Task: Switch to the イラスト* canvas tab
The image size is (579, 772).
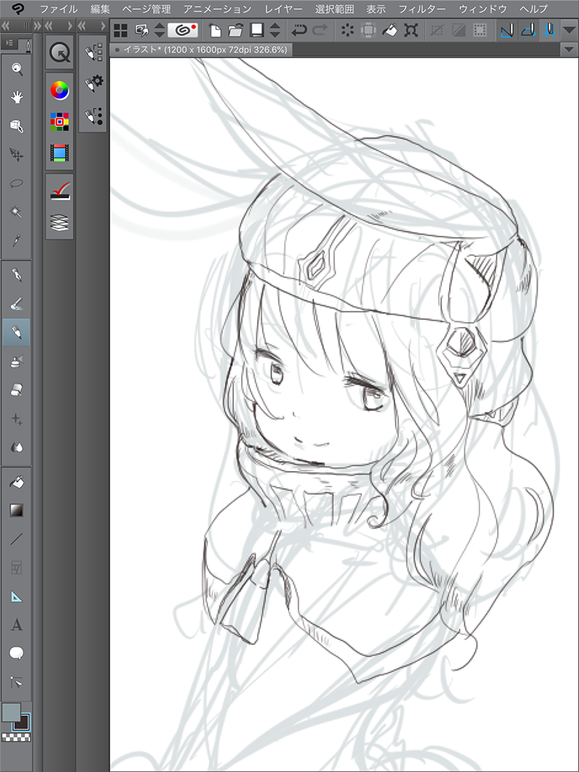Action: [201, 49]
